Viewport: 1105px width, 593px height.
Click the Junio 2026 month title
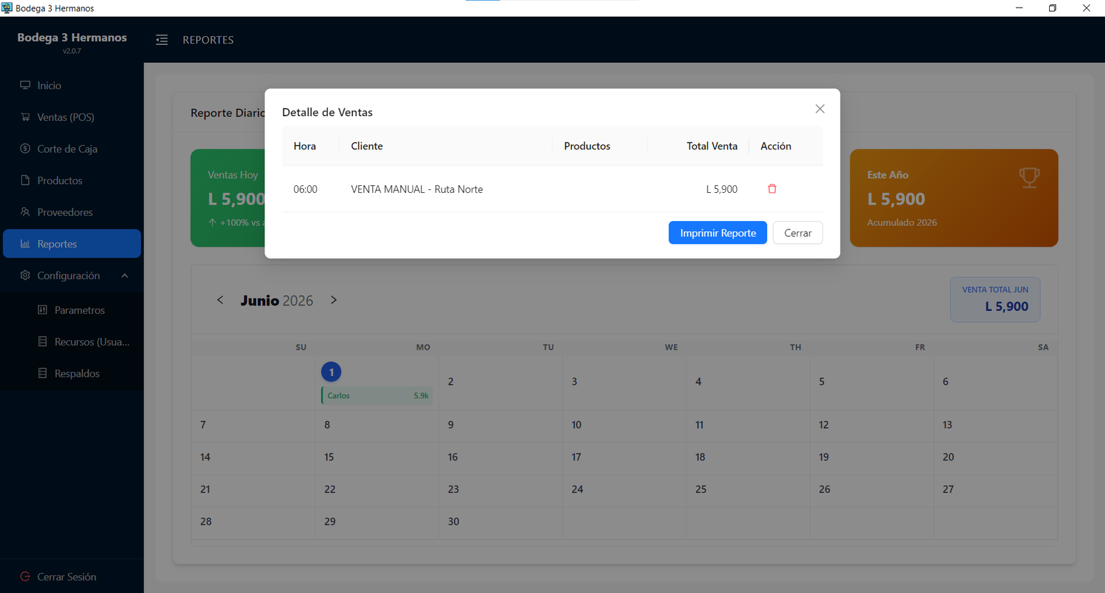[x=277, y=301]
